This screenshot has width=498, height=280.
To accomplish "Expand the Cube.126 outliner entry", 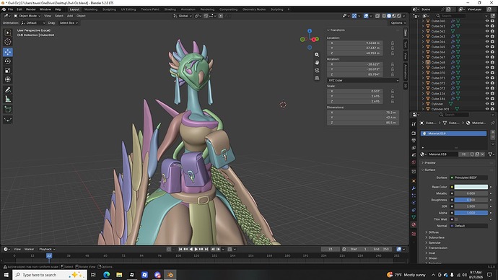I will 423,94.
